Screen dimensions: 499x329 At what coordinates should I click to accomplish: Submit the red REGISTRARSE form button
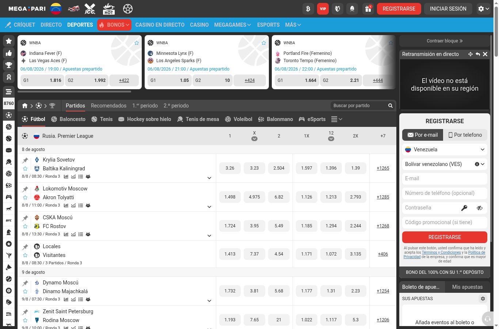click(x=445, y=237)
